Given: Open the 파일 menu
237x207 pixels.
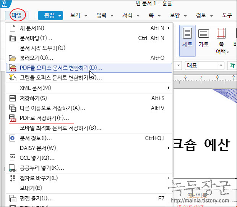Looking at the screenshot, I should 16,15.
